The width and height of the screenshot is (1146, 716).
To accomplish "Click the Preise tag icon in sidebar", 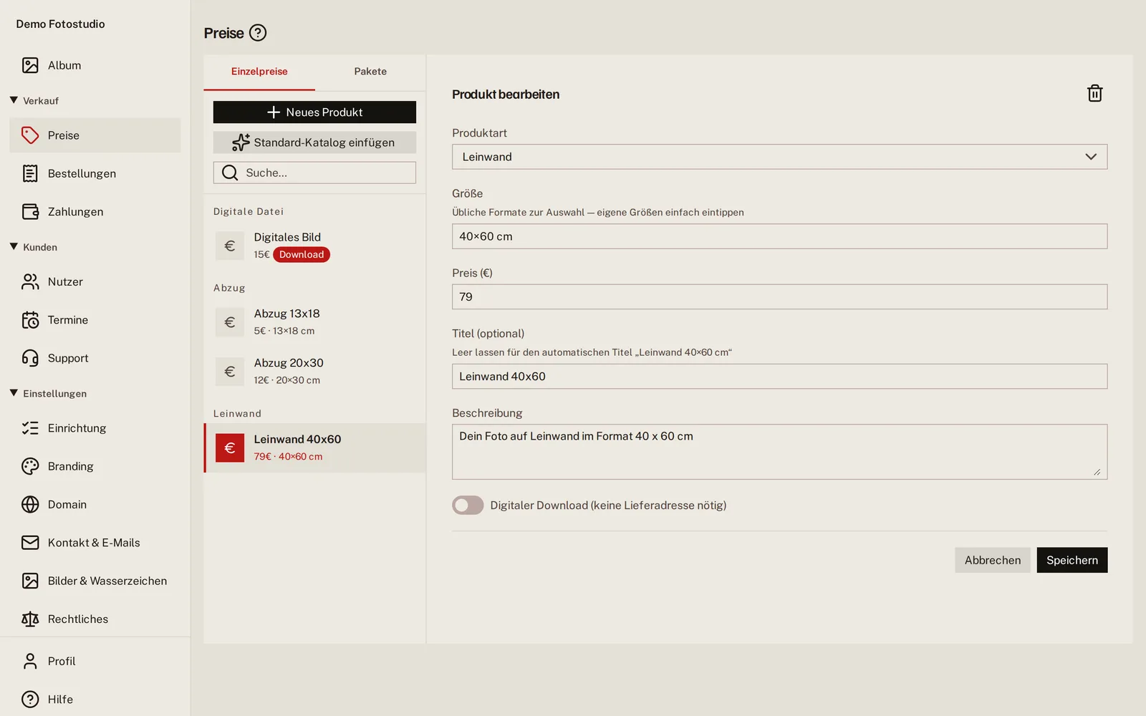I will [30, 135].
